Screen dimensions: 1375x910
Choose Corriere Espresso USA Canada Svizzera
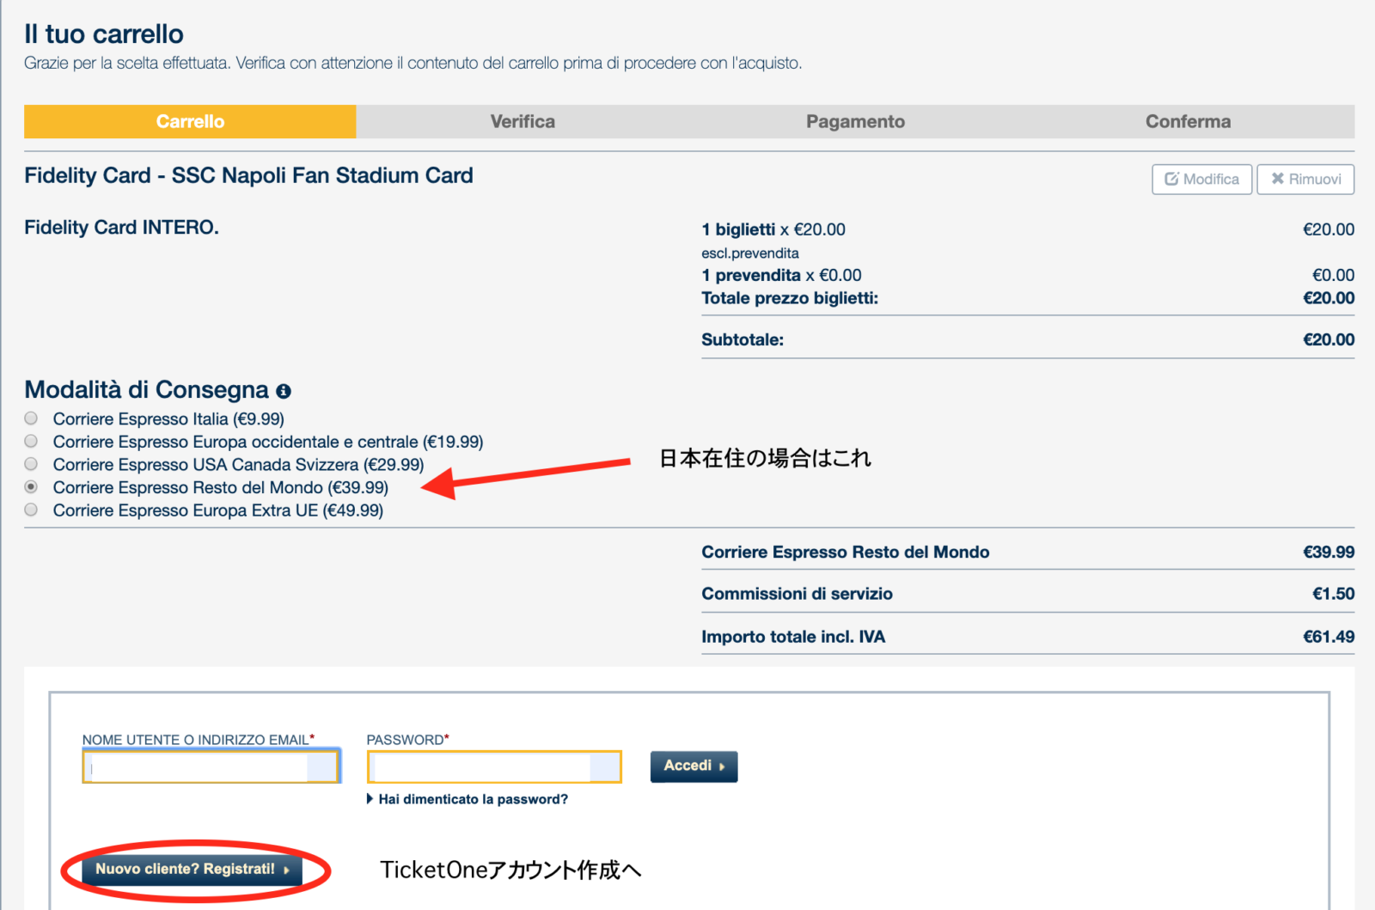pos(31,464)
